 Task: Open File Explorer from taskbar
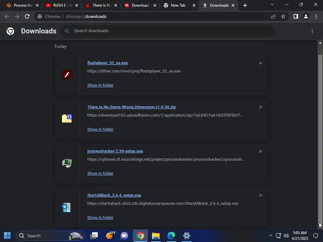[156, 236]
